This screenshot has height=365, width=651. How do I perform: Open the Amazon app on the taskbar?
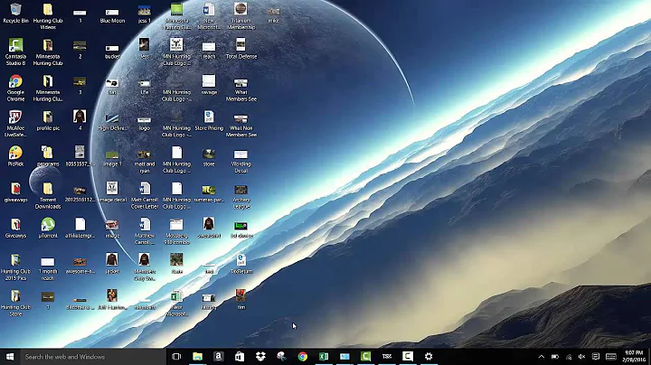coord(219,356)
